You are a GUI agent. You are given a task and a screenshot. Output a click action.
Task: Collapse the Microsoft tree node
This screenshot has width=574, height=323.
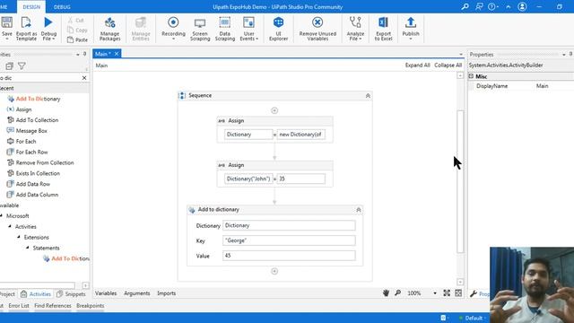pyautogui.click(x=2, y=215)
